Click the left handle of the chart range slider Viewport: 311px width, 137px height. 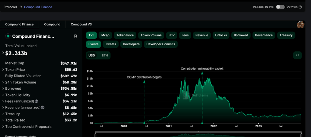point(95,135)
